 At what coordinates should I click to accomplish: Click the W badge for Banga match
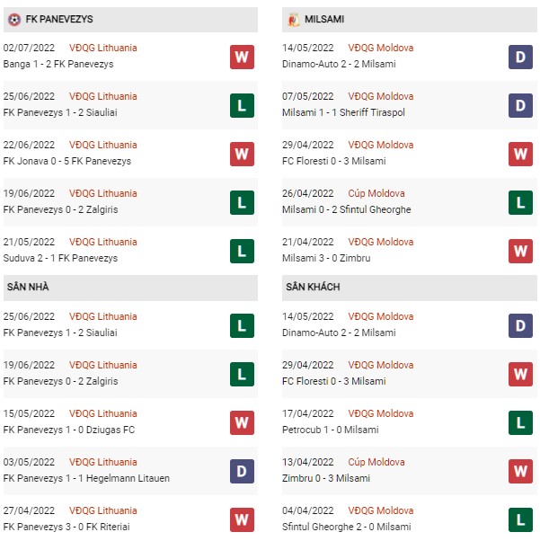click(242, 57)
